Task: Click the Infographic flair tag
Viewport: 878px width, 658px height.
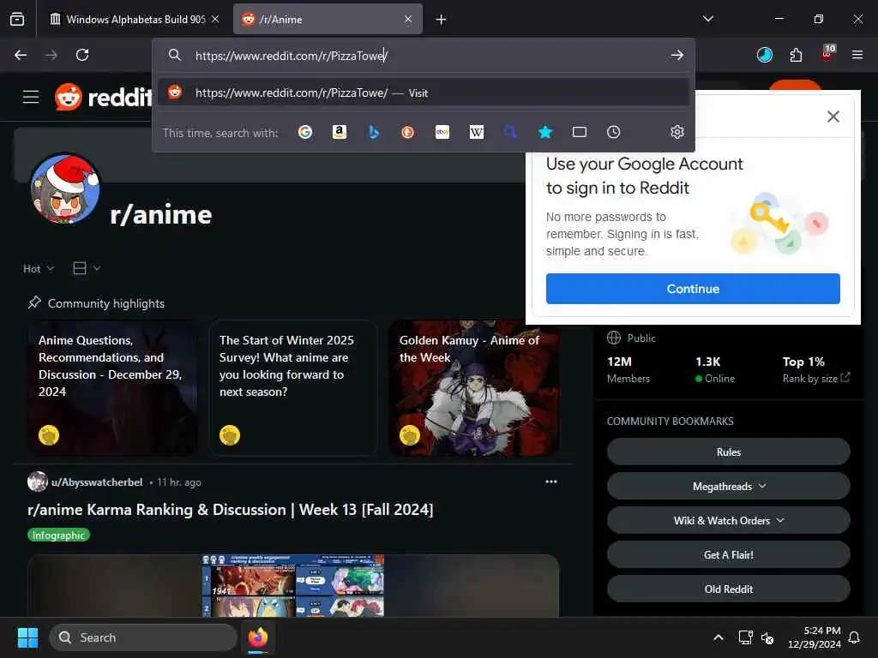Action: click(x=59, y=535)
